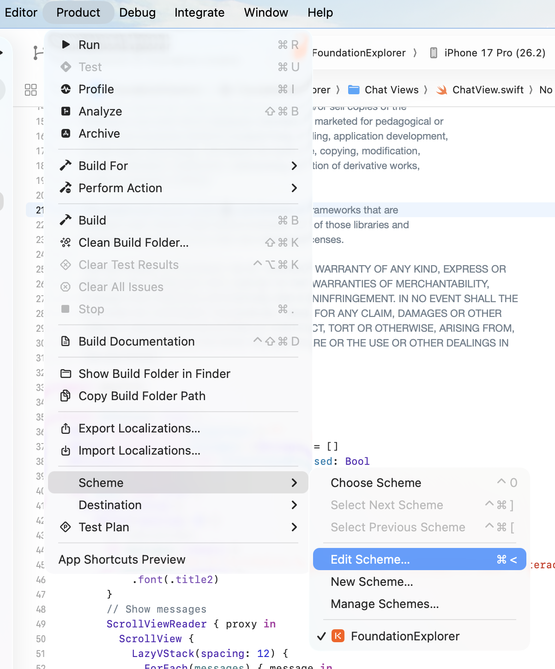Click the Bool type text
Image resolution: width=555 pixels, height=669 pixels.
tap(357, 462)
